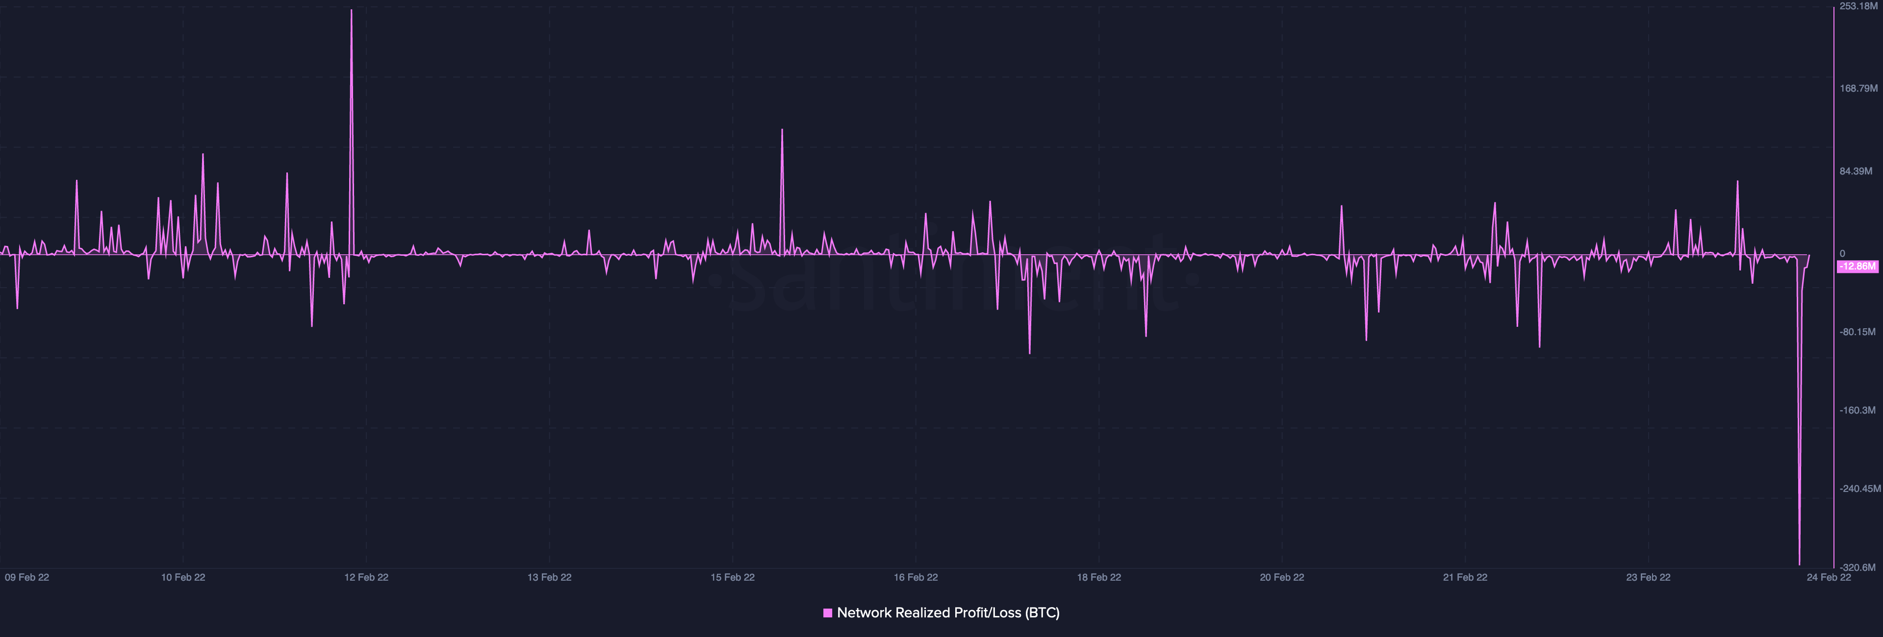Click the 12 Feb 22 axis date
1883x637 pixels.
click(x=366, y=577)
